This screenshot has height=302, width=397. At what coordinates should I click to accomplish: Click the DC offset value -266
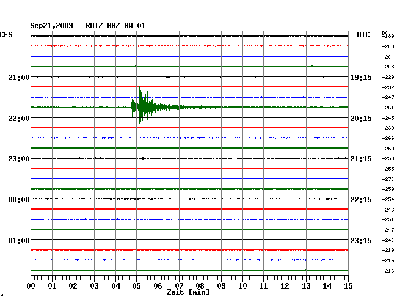pos(388,138)
